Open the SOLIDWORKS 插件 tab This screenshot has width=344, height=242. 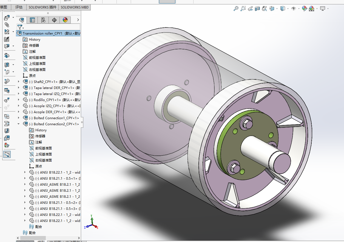pos(42,7)
